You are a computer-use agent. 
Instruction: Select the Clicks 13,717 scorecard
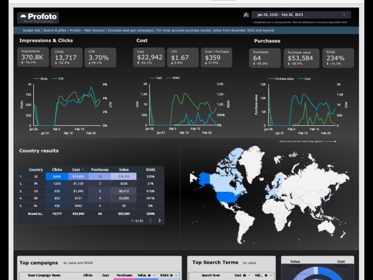[67, 57]
